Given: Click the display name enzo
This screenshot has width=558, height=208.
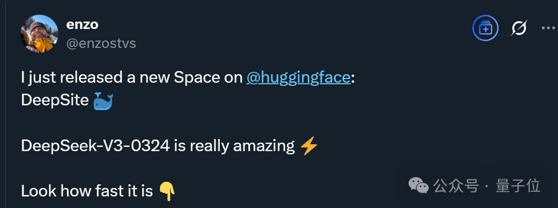Looking at the screenshot, I should click(82, 25).
